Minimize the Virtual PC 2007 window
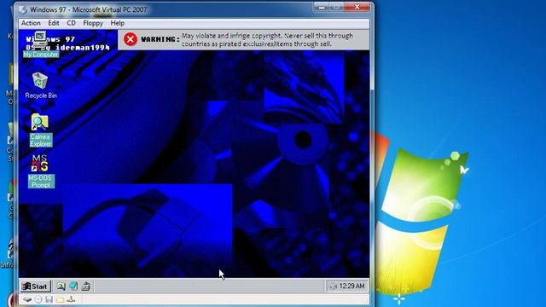The width and height of the screenshot is (546, 307). (x=321, y=7)
